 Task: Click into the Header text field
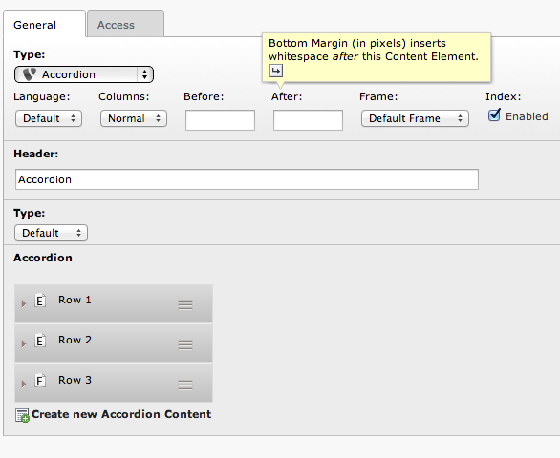(x=247, y=179)
